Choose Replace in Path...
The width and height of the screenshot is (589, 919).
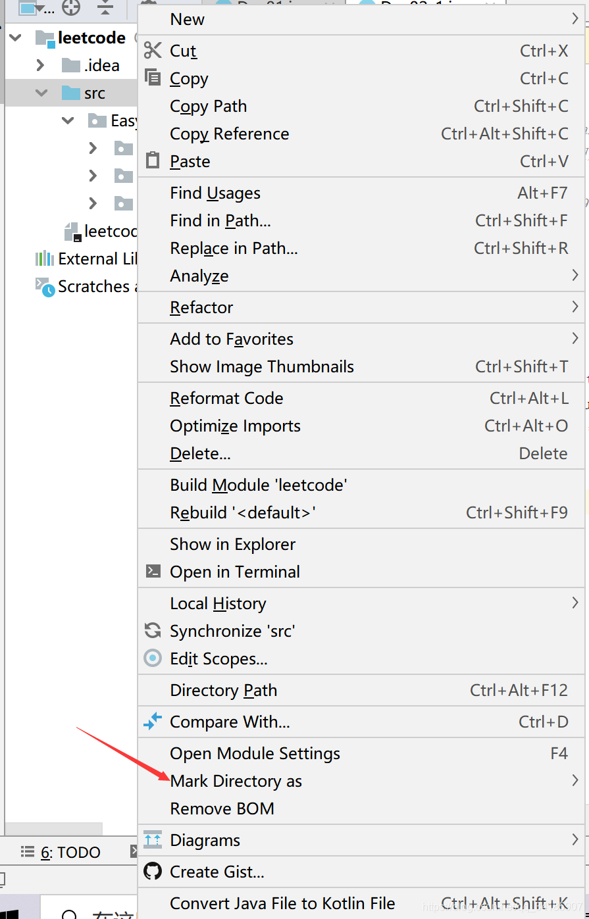(361, 248)
